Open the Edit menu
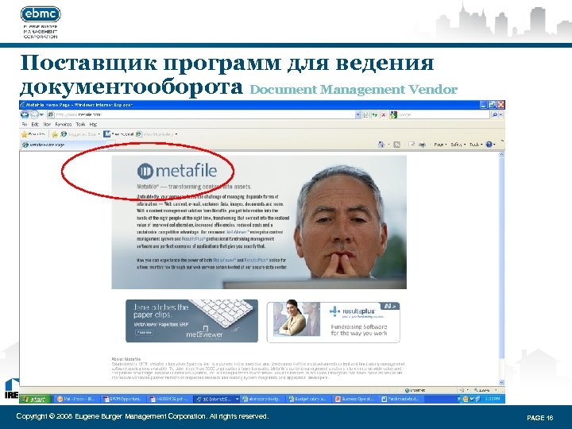The width and height of the screenshot is (572, 429). click(35, 125)
